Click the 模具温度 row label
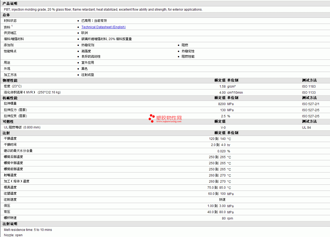The width and height of the screenshot is (330, 237). click(x=10, y=187)
